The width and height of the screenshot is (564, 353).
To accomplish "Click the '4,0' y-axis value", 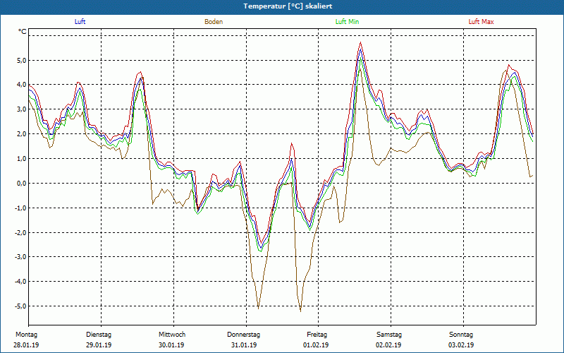I will click(x=22, y=85).
